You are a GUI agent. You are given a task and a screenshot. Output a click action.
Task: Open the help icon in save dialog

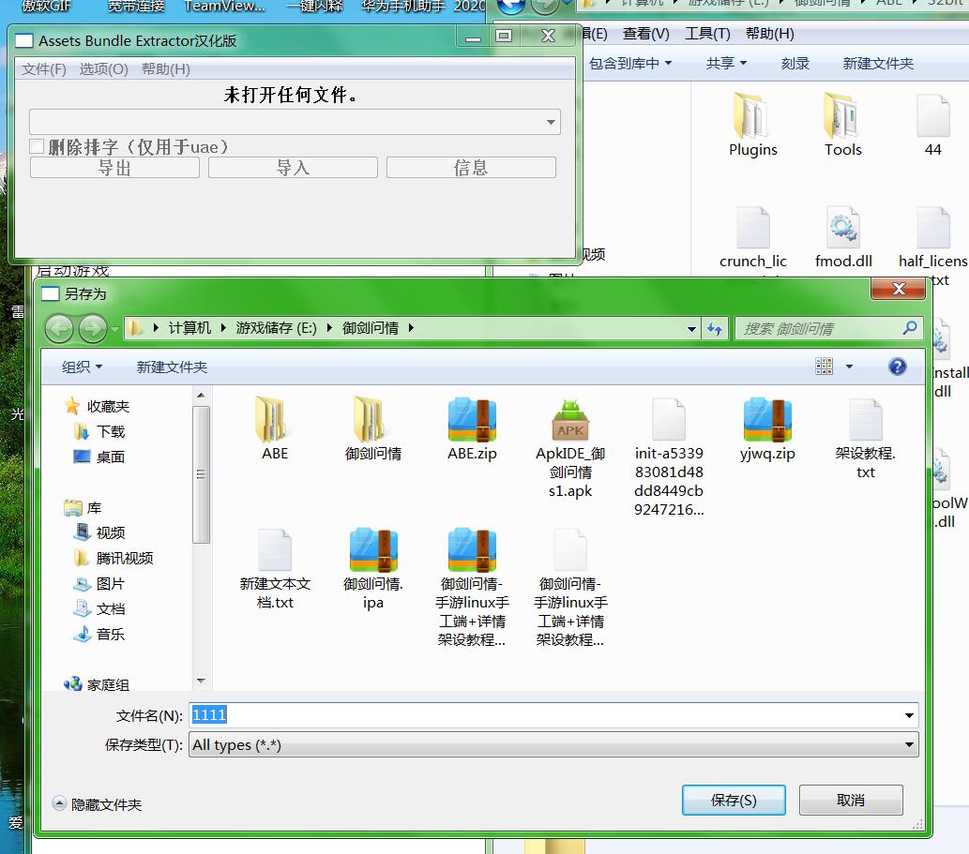point(897,367)
